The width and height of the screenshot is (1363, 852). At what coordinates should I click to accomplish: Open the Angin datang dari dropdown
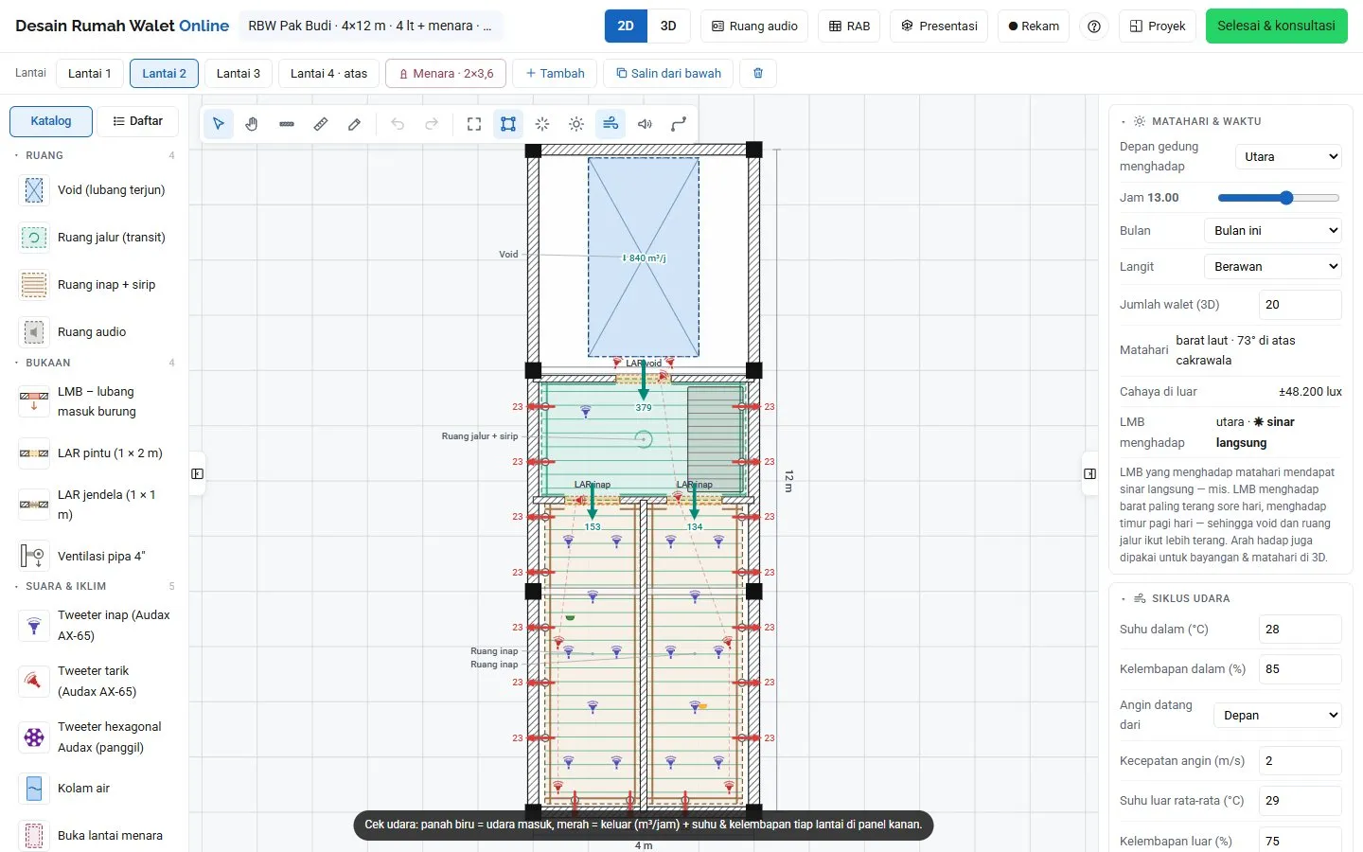(x=1278, y=716)
